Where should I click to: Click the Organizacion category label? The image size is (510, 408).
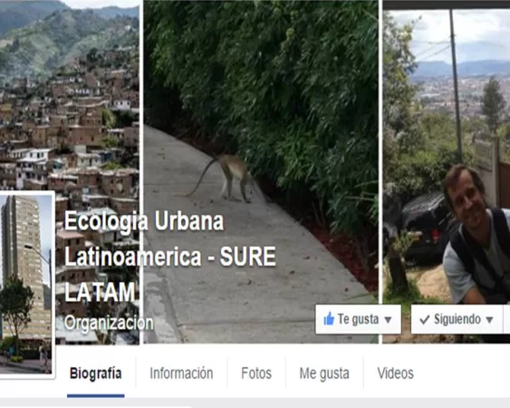pos(109,323)
